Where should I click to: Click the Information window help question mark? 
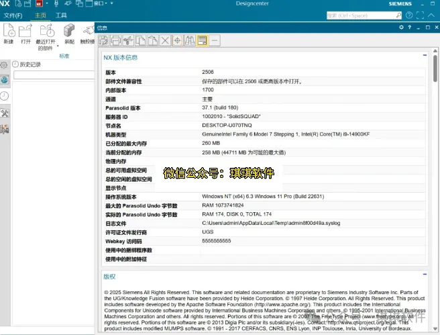click(409, 28)
